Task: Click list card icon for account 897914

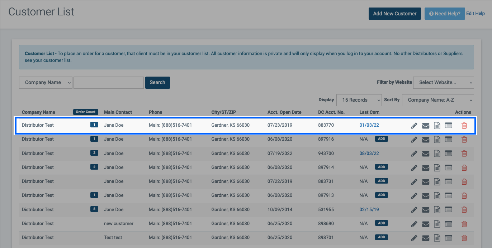Action: pyautogui.click(x=448, y=167)
